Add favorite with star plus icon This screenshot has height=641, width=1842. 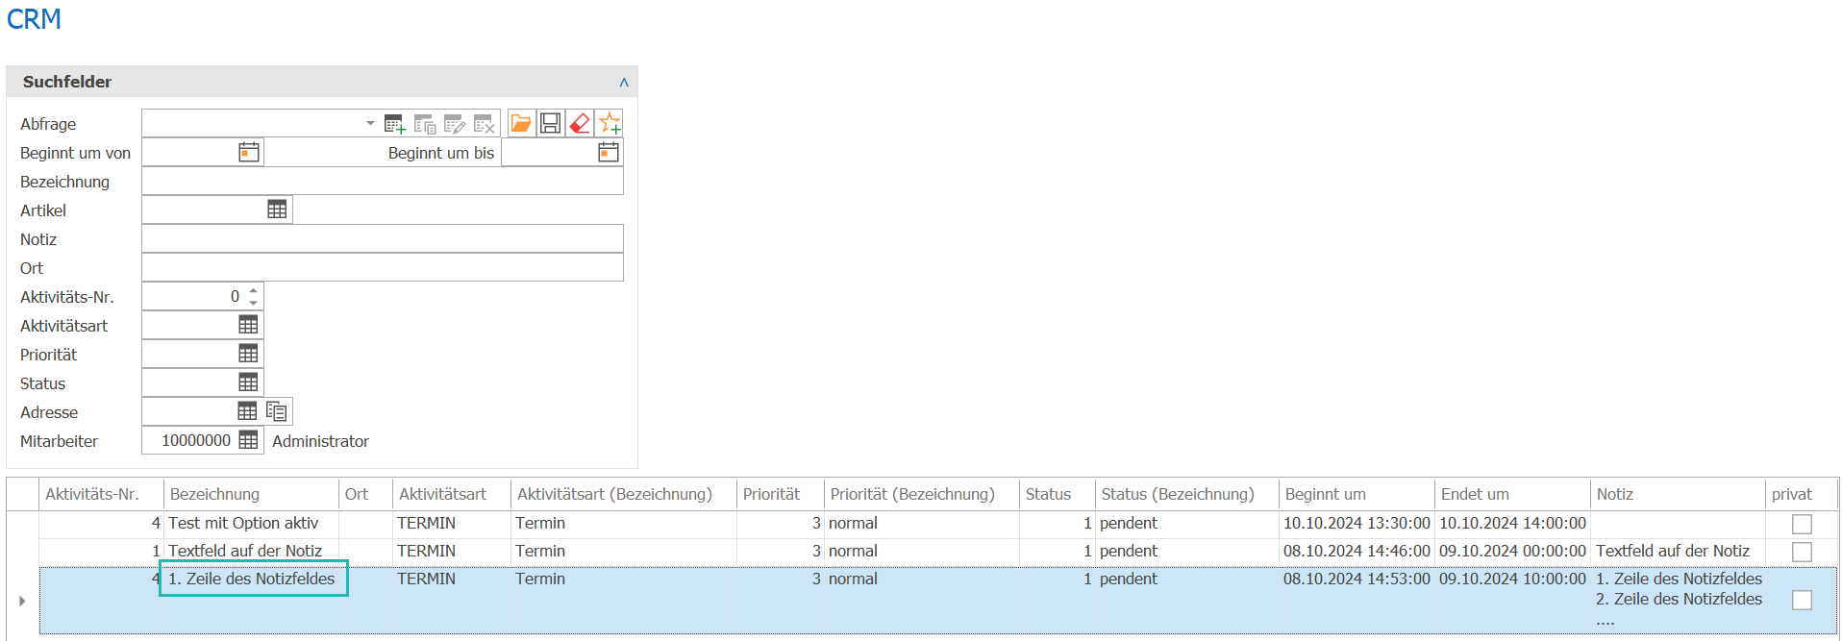[x=610, y=123]
